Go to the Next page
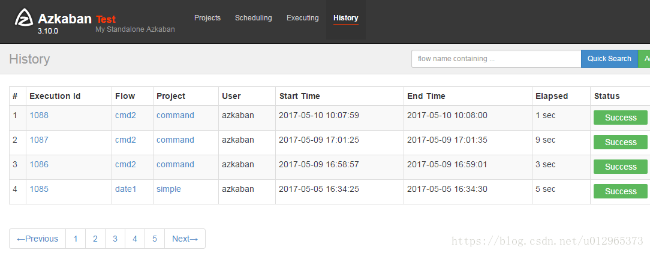The image size is (650, 253). point(185,239)
